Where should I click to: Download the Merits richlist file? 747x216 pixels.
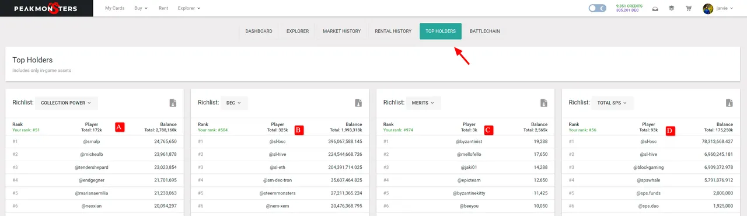[543, 103]
